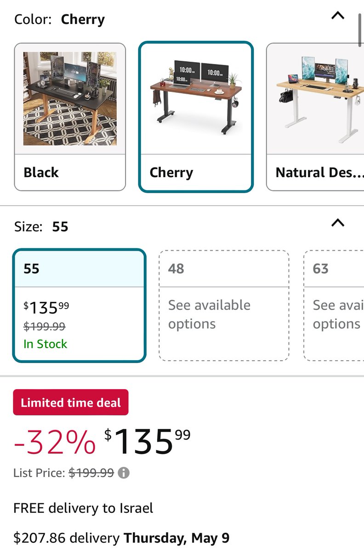Image resolution: width=364 pixels, height=552 pixels.
Task: Select size 55 option
Action: [x=80, y=306]
